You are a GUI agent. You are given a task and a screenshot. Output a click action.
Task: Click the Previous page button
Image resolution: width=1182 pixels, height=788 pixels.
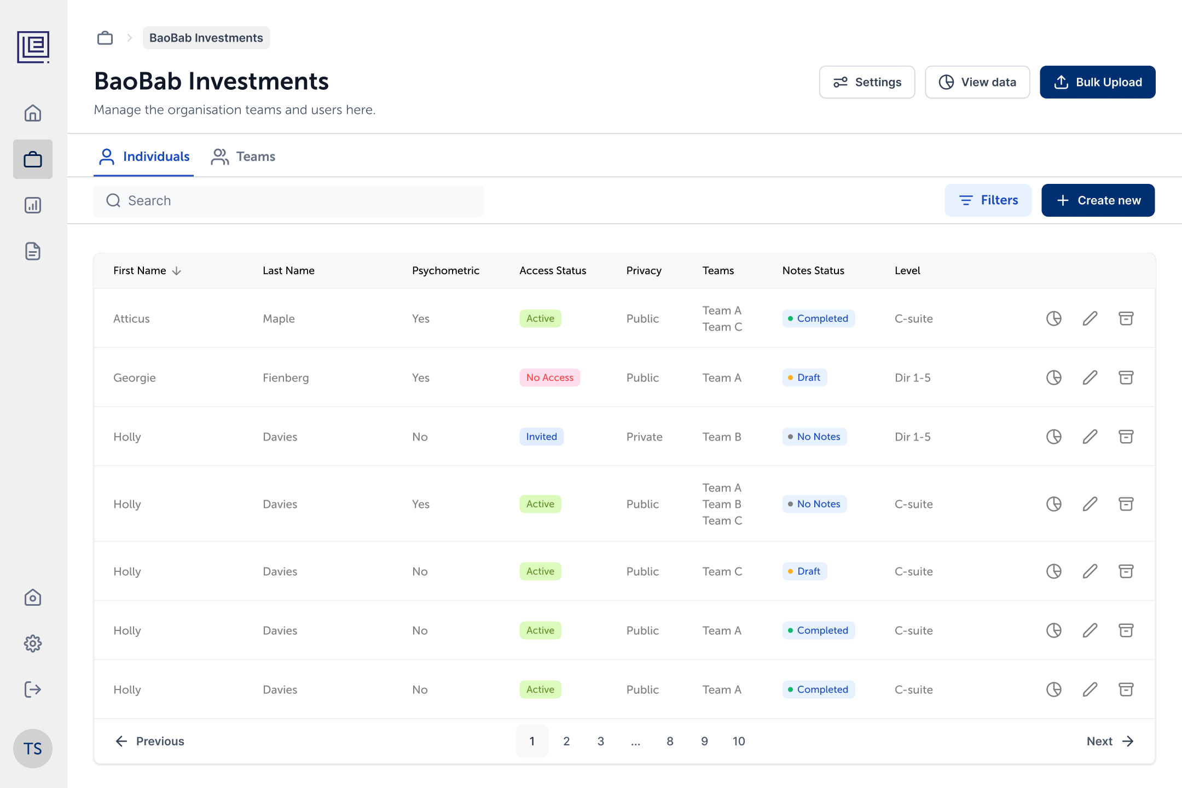pyautogui.click(x=149, y=741)
